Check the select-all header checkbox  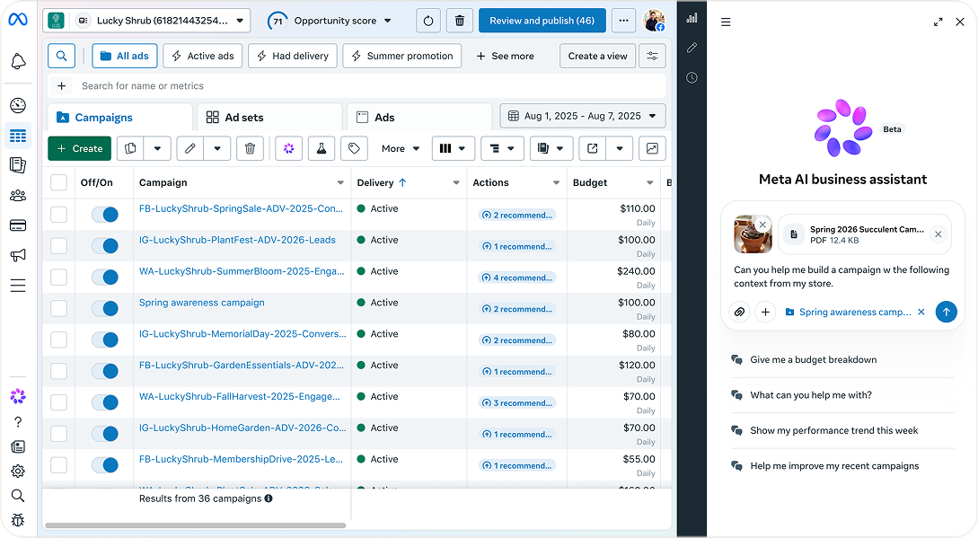click(58, 182)
